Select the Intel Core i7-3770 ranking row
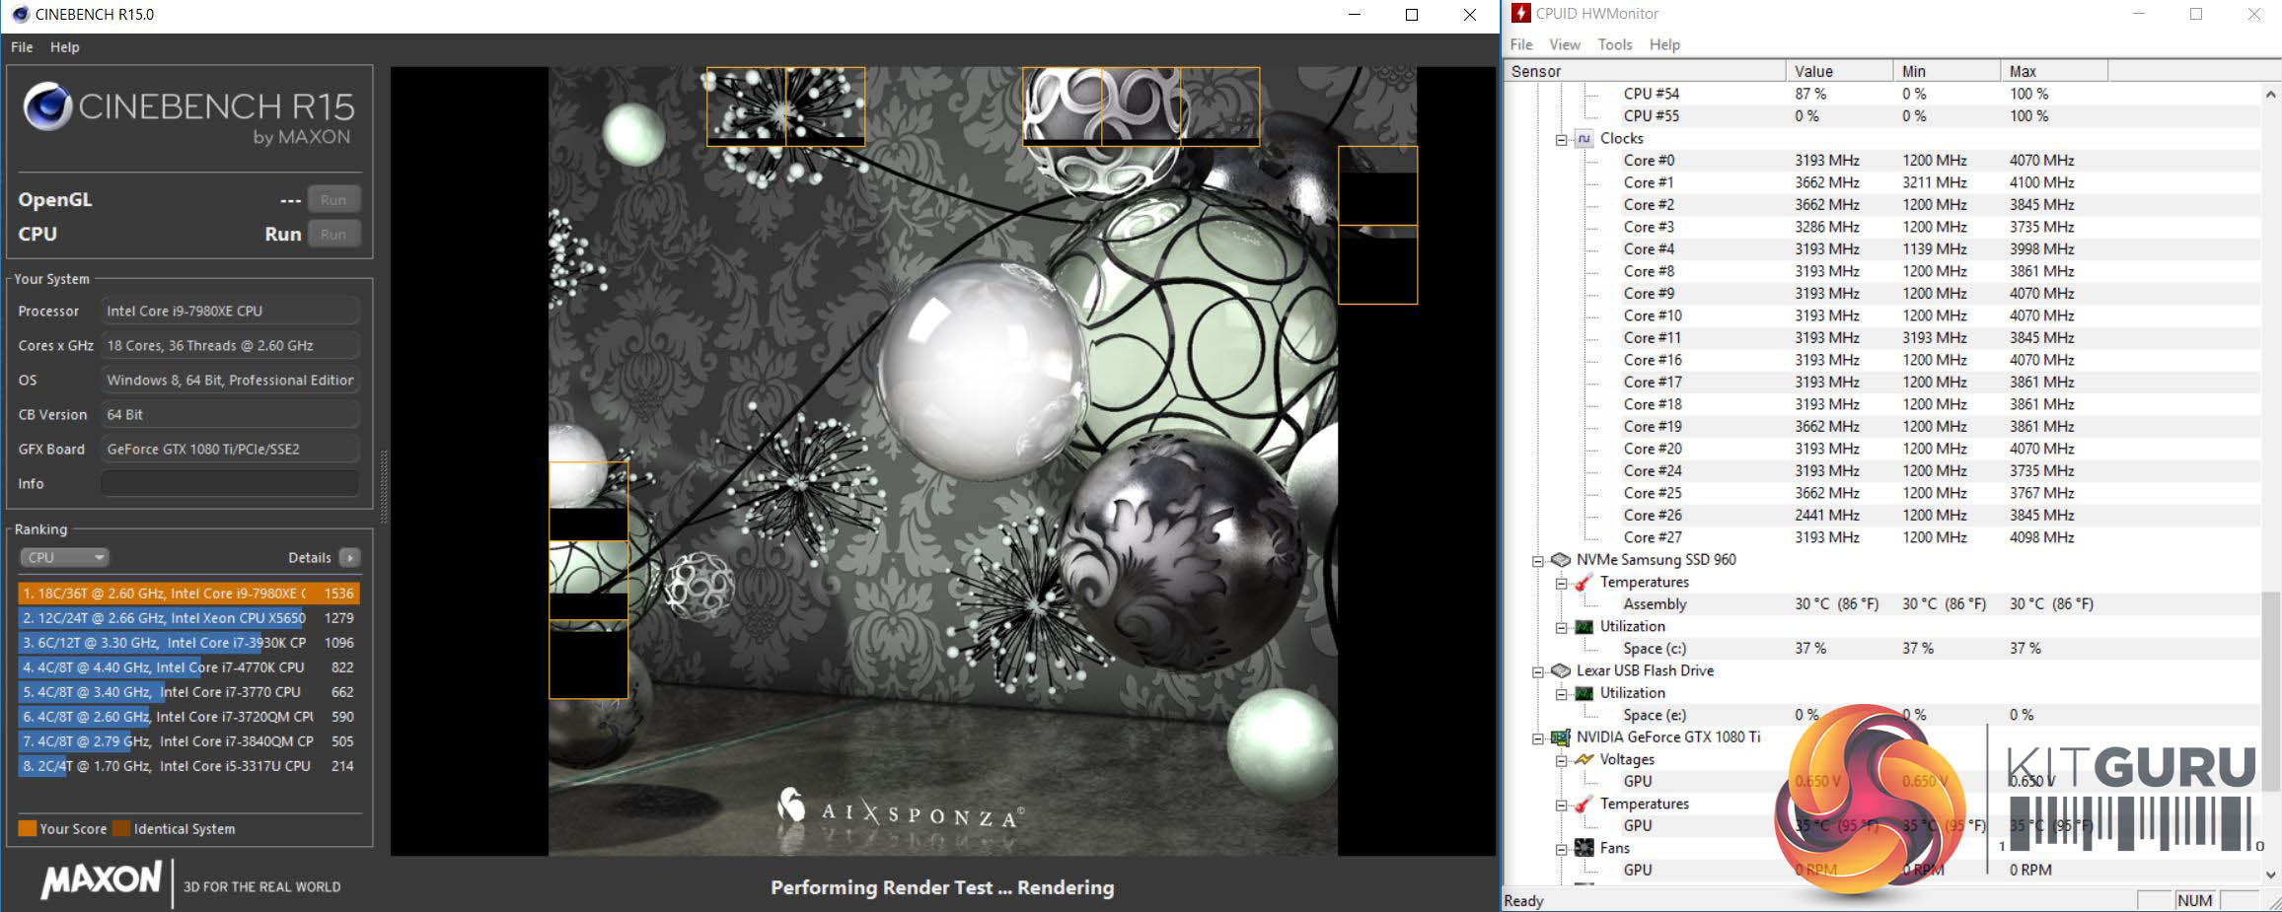 [188, 692]
